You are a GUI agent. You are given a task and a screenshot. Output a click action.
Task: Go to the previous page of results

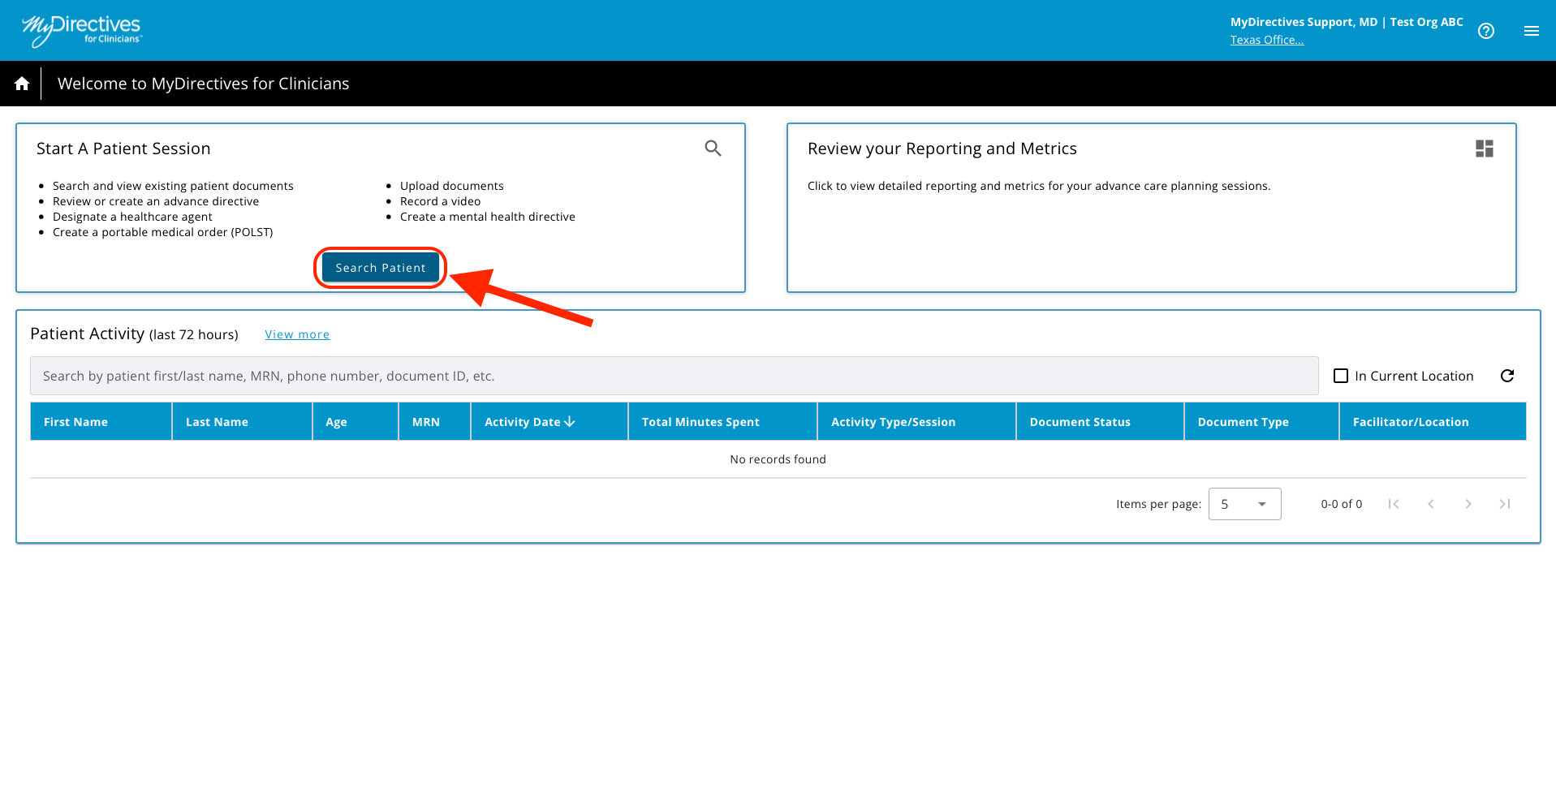(1431, 504)
